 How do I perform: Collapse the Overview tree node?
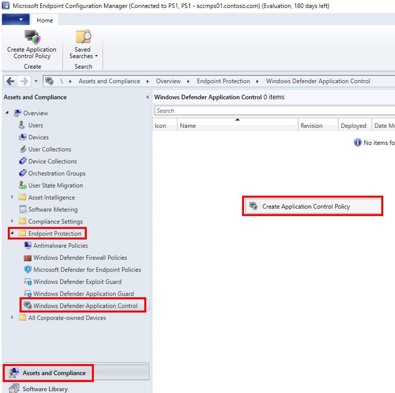tap(7, 113)
